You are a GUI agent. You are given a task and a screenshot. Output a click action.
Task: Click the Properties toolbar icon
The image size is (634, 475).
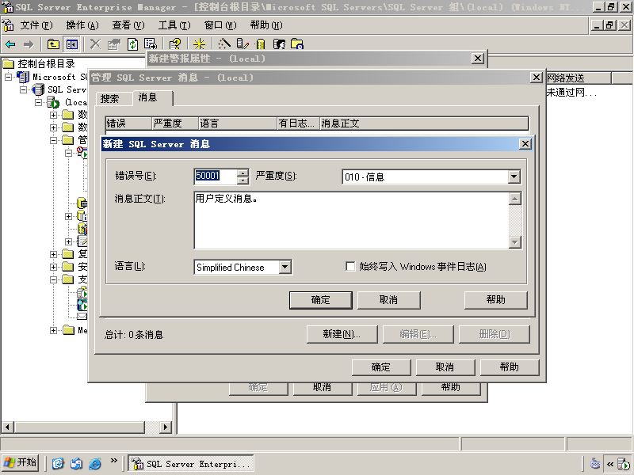coord(114,44)
